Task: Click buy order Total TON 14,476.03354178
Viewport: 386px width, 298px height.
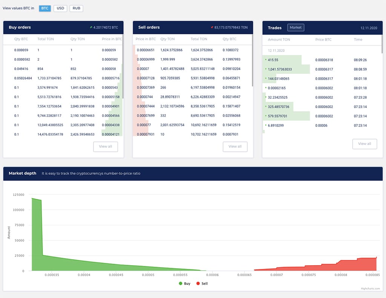Action: (x=50, y=134)
